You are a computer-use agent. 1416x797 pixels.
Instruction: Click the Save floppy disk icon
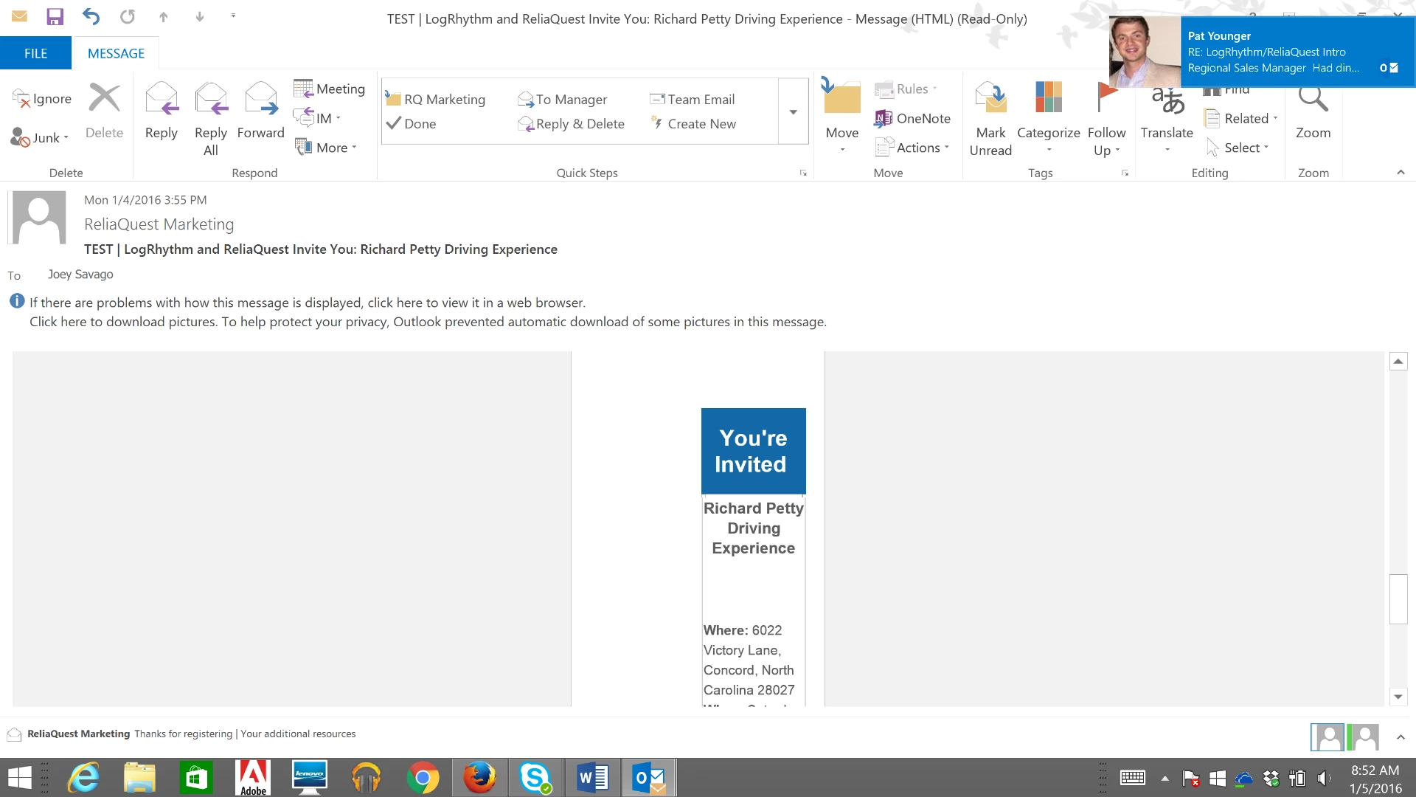click(x=55, y=16)
